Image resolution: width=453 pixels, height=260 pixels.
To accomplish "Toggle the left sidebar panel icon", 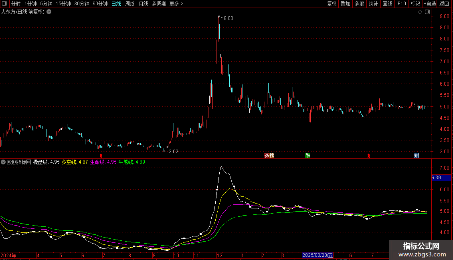I will tap(4, 4).
